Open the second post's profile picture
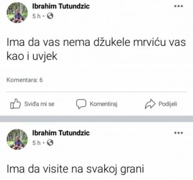The image size is (193, 180). click(x=17, y=139)
